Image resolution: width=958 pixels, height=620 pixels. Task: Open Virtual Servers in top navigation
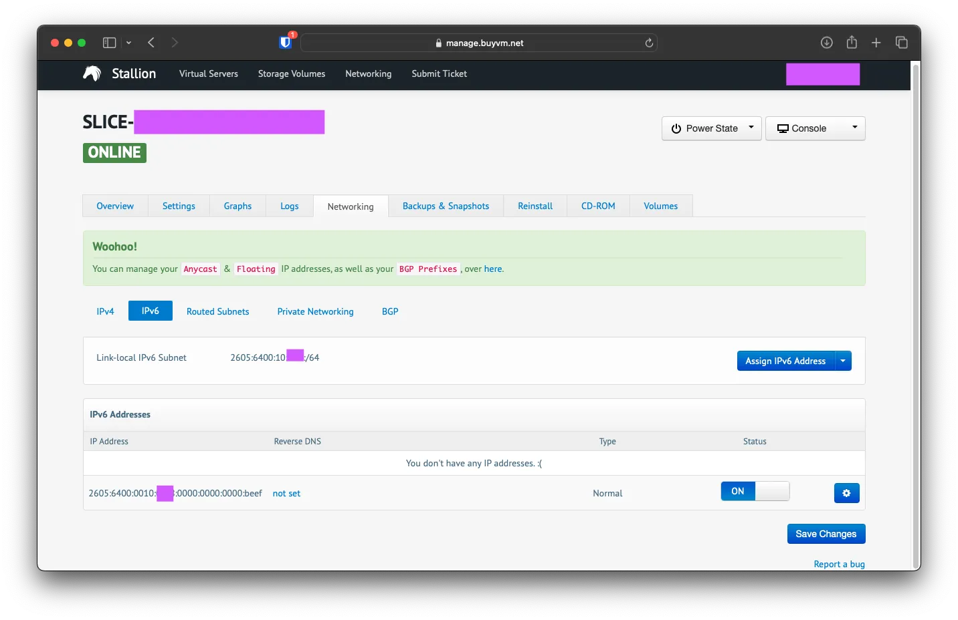click(x=208, y=73)
